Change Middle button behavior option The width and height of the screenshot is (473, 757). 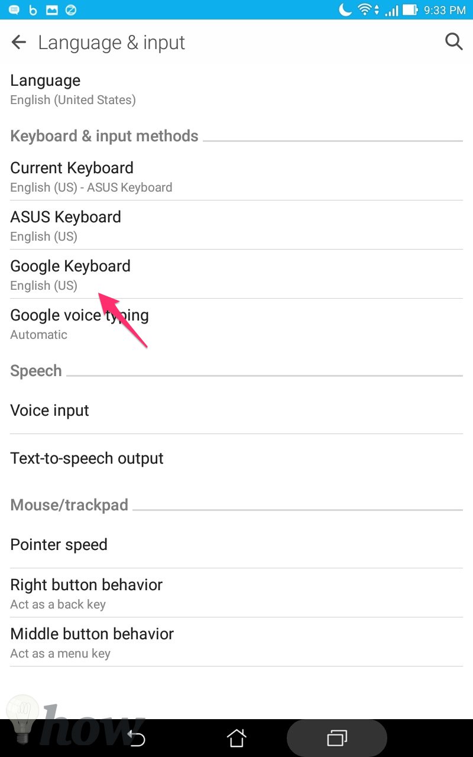click(x=237, y=642)
